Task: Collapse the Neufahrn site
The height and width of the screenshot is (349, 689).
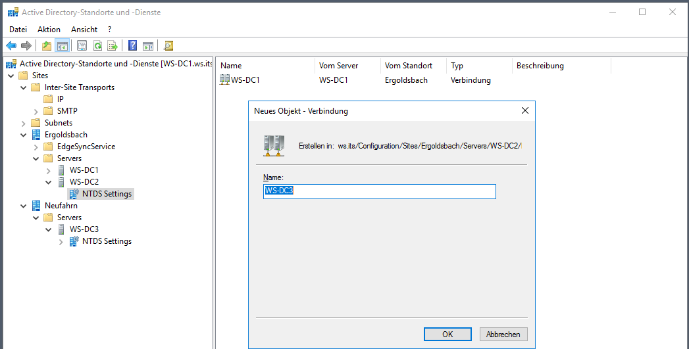Action: pyautogui.click(x=23, y=206)
